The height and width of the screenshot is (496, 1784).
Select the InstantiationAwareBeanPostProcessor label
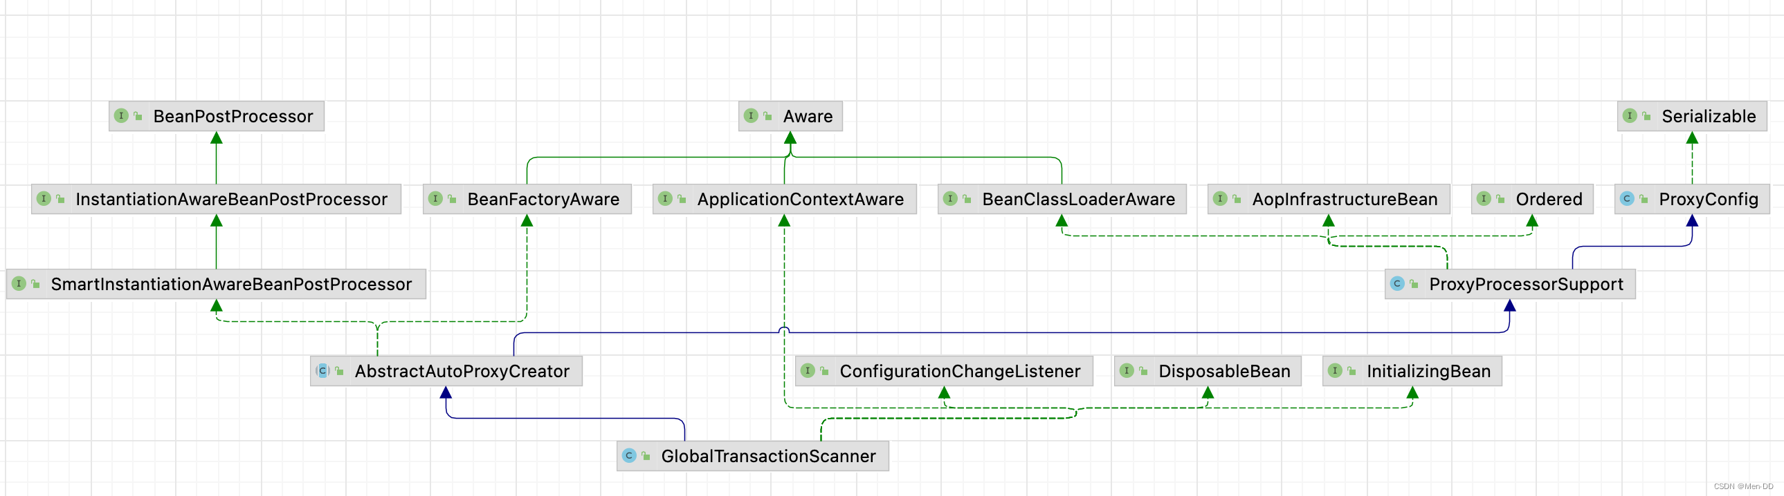(231, 199)
